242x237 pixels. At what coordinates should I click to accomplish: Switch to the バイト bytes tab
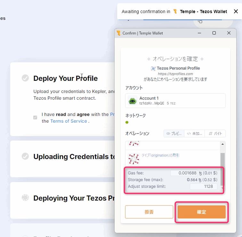215,134
